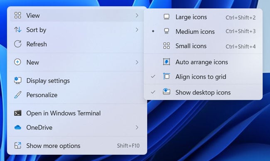Switch to Large icons view

(203, 17)
